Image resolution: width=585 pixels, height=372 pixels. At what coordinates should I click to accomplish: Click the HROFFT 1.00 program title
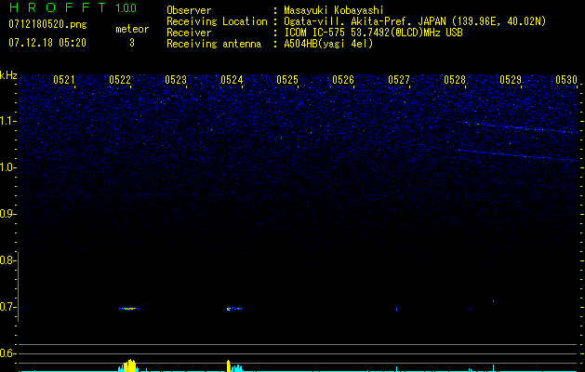(73, 7)
